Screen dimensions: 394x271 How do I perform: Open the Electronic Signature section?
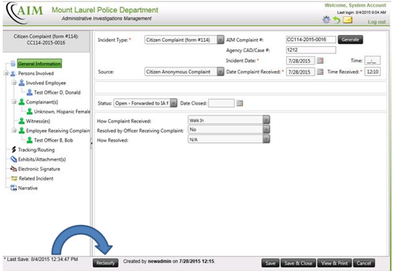pos(38,169)
